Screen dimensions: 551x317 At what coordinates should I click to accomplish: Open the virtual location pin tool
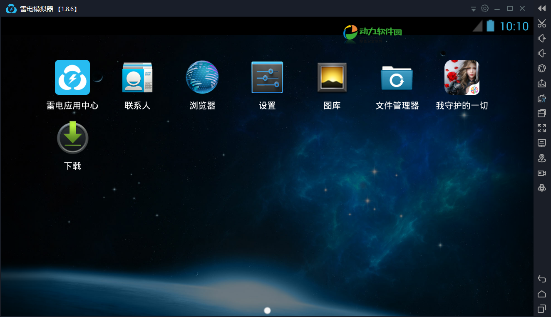[x=541, y=158]
